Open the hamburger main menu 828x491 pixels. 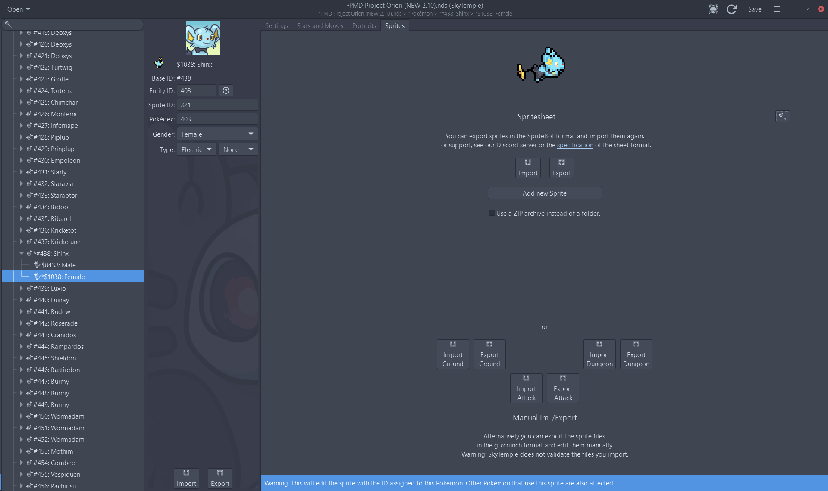777,9
